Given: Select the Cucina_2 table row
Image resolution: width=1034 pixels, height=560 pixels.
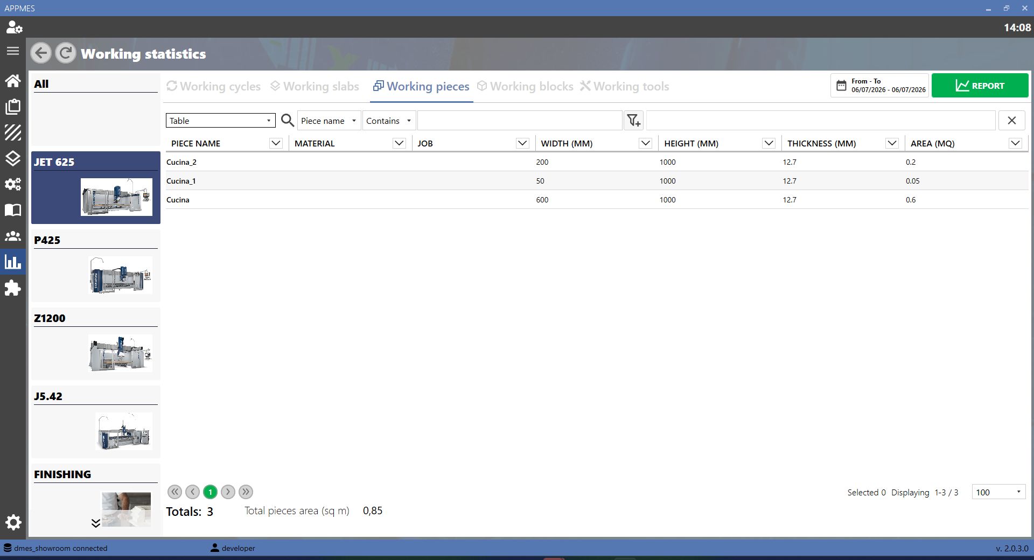Looking at the screenshot, I should click(x=597, y=162).
